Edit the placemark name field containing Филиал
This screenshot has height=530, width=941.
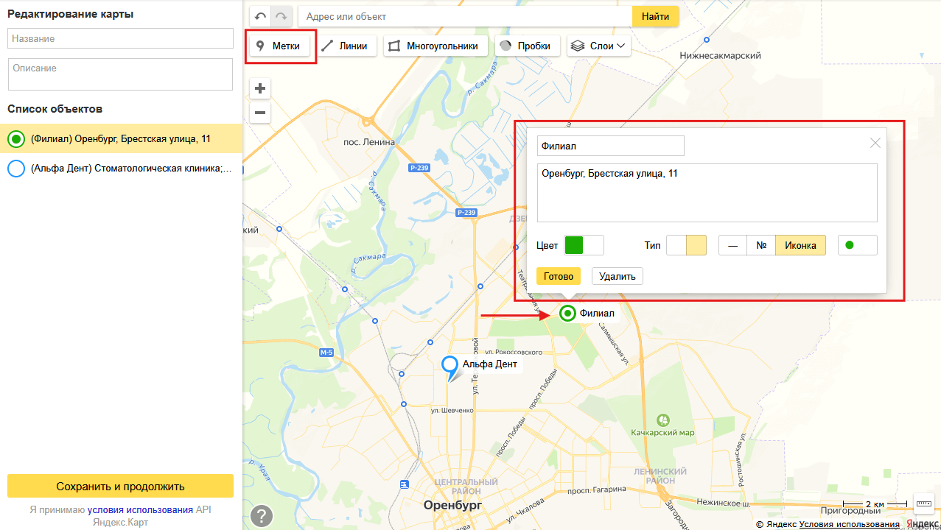click(x=611, y=146)
